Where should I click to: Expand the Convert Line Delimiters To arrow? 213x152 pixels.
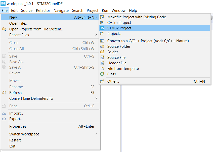tap(96, 98)
